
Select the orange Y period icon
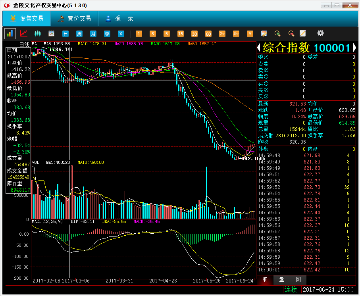(x=250, y=34)
